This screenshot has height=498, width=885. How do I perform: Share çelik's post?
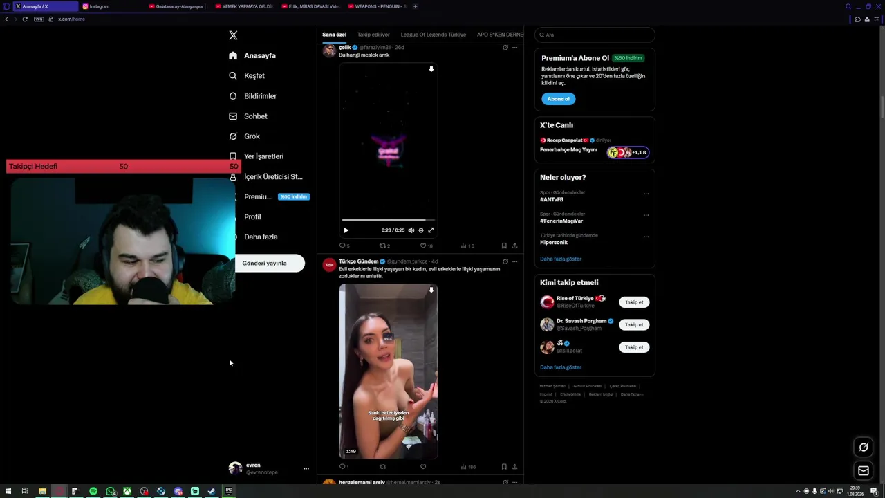coord(514,246)
